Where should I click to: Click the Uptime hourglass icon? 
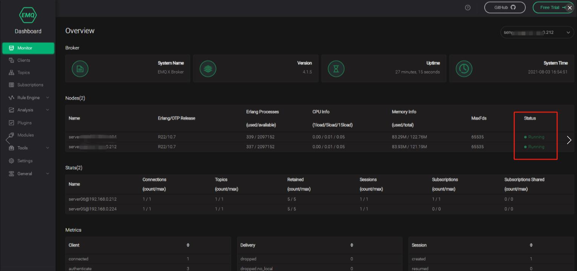point(336,69)
